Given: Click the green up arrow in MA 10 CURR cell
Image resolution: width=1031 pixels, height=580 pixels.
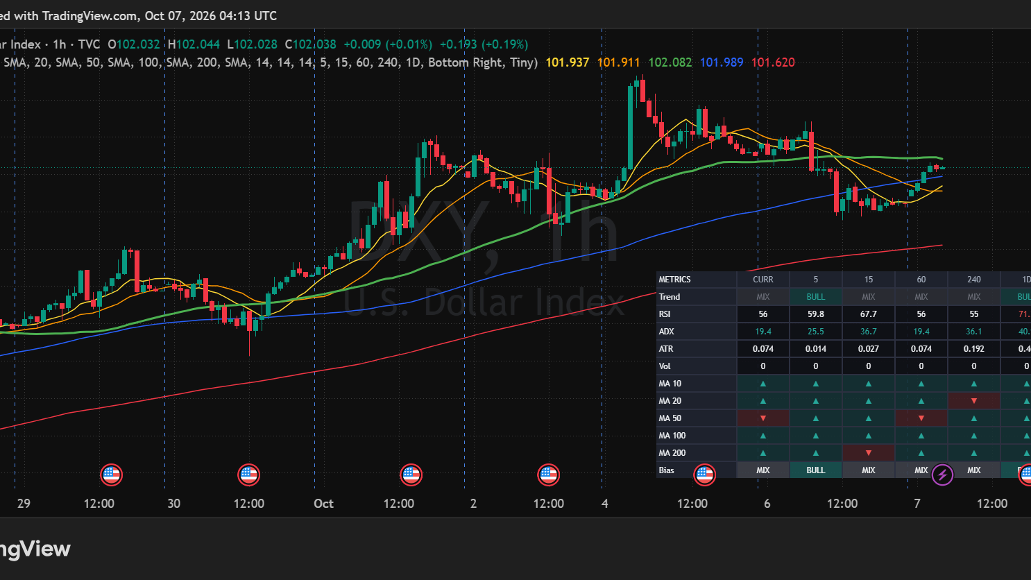Looking at the screenshot, I should (x=763, y=384).
